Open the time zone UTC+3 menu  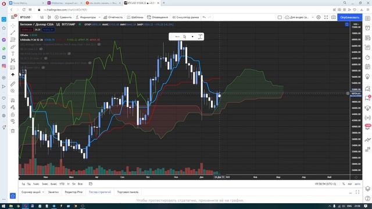[x=325, y=184]
